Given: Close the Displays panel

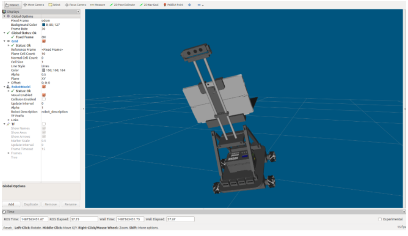Looking at the screenshot, I should pos(78,12).
